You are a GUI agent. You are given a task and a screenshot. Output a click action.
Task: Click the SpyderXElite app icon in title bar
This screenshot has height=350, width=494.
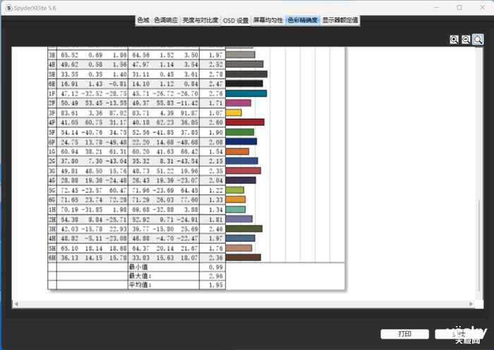pyautogui.click(x=8, y=8)
